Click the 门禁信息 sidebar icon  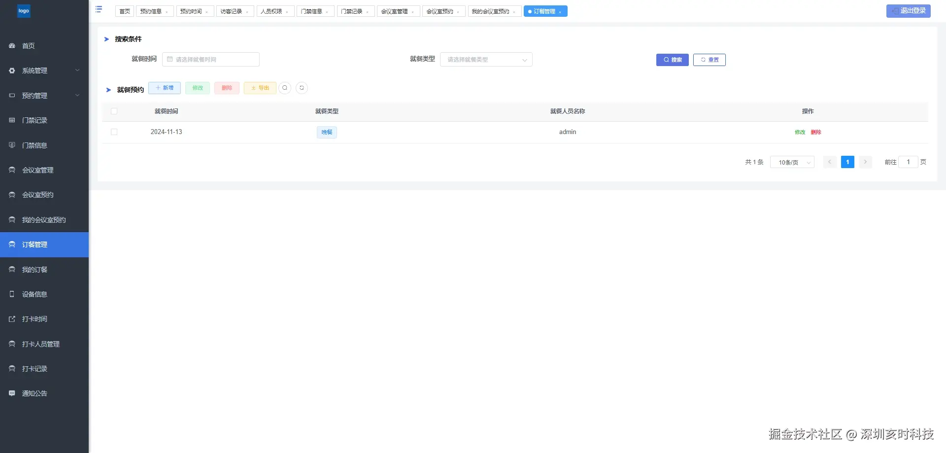(x=12, y=145)
